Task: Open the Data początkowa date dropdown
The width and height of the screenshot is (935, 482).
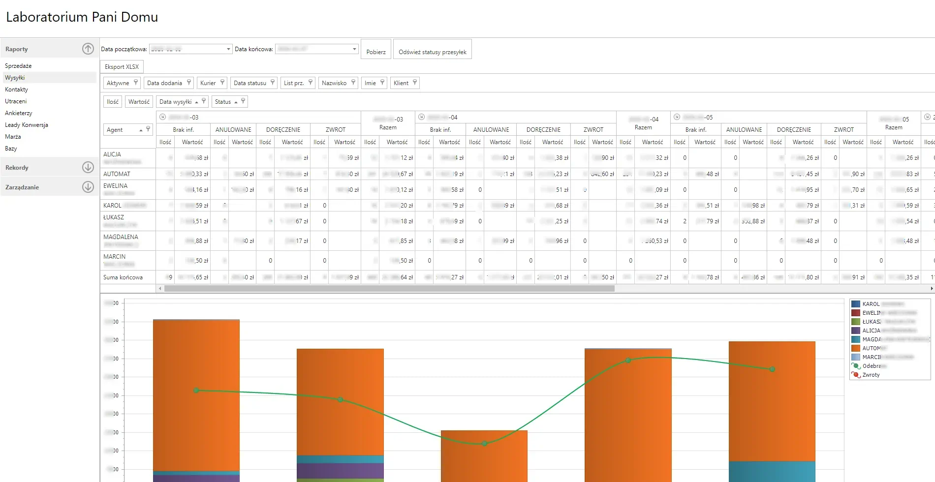Action: [228, 49]
